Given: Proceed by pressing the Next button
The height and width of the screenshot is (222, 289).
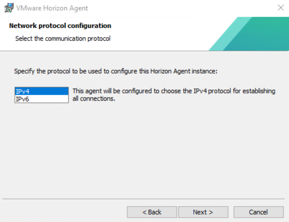Looking at the screenshot, I should 203,212.
